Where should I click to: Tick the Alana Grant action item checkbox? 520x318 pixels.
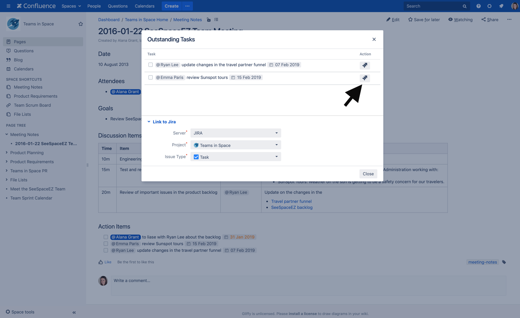tap(106, 237)
